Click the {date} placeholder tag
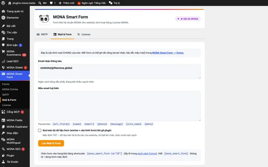Viewport: 268px width, 167px height. click(x=149, y=124)
